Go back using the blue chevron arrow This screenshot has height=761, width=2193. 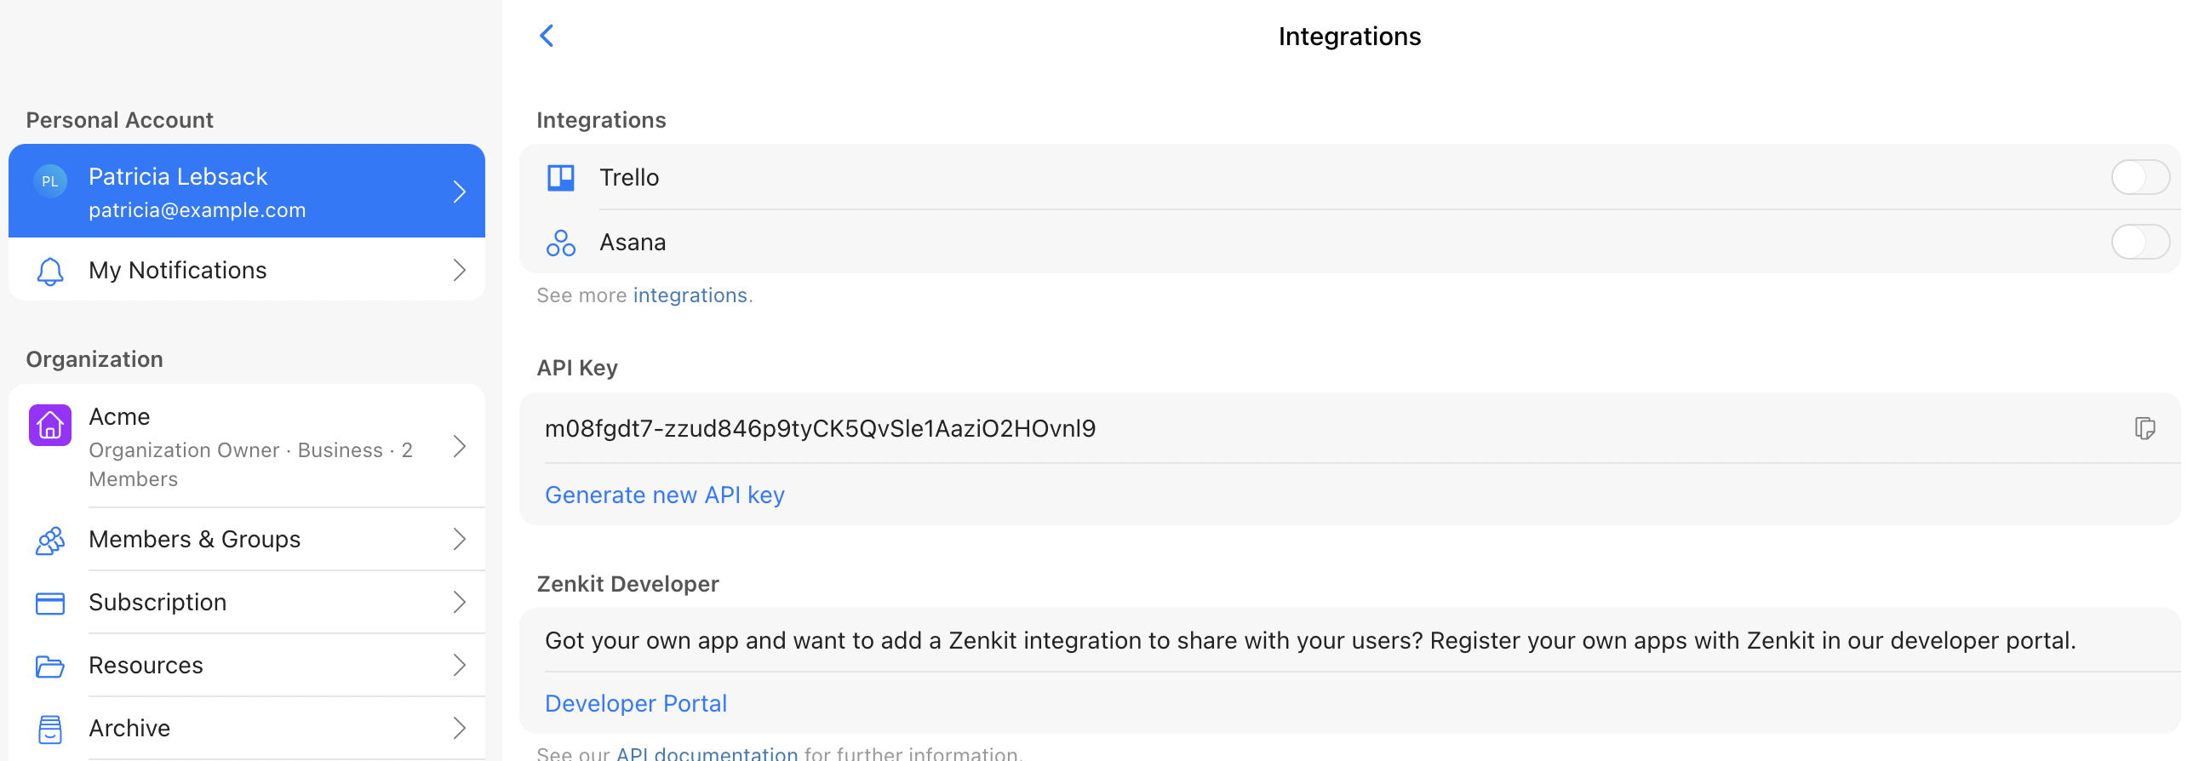tap(547, 36)
